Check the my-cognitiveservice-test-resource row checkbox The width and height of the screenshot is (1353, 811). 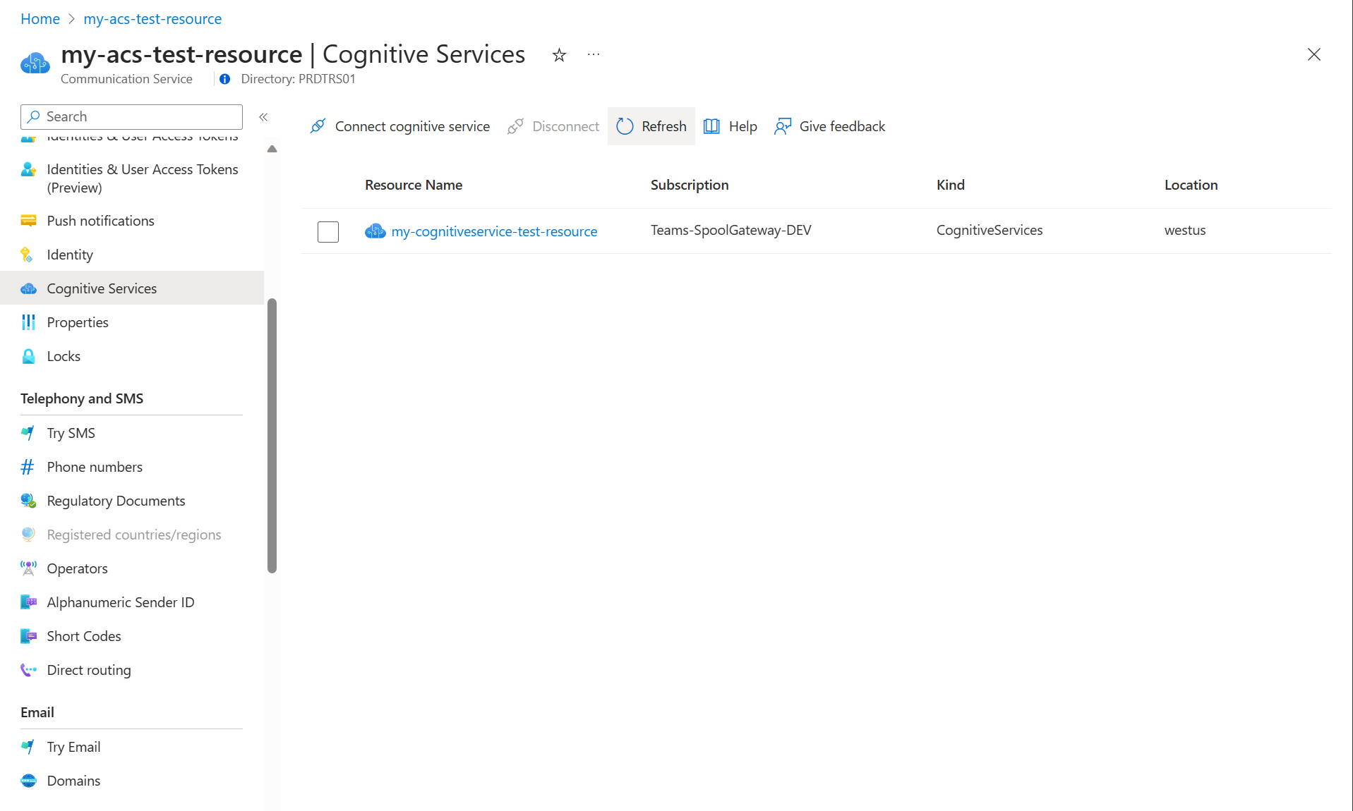tap(328, 231)
